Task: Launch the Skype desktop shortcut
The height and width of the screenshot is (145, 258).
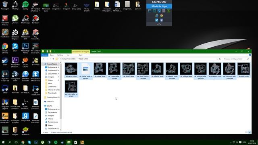Action: coord(15,48)
